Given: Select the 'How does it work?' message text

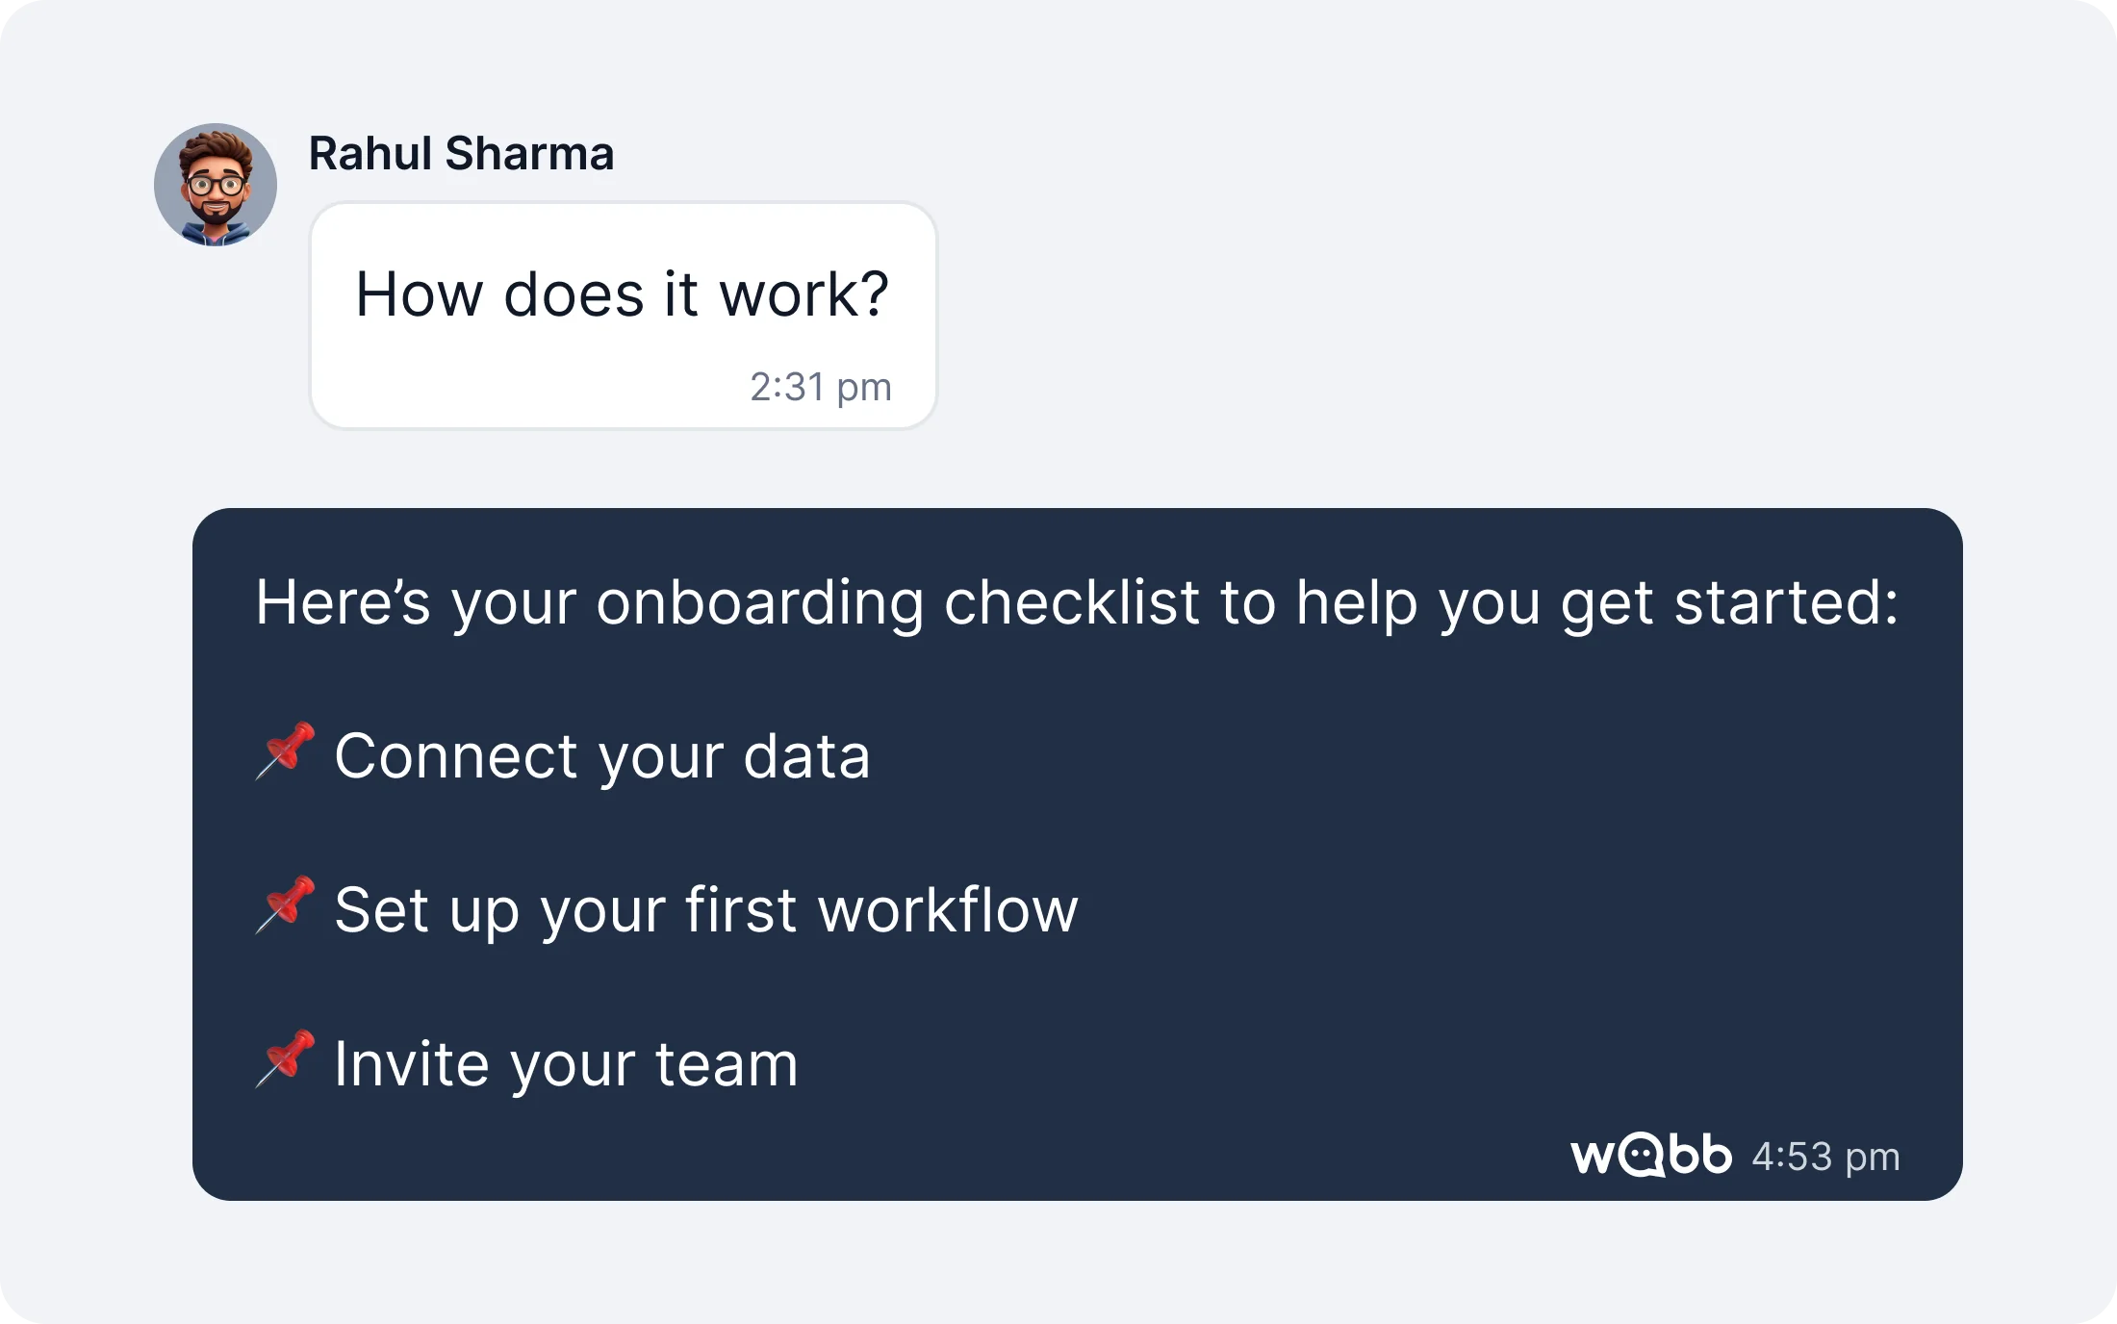Looking at the screenshot, I should 622,293.
